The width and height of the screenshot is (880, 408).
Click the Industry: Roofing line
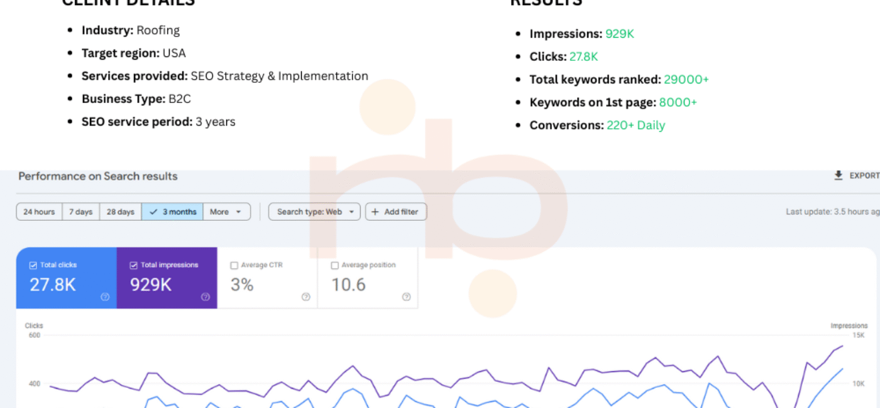tap(131, 30)
